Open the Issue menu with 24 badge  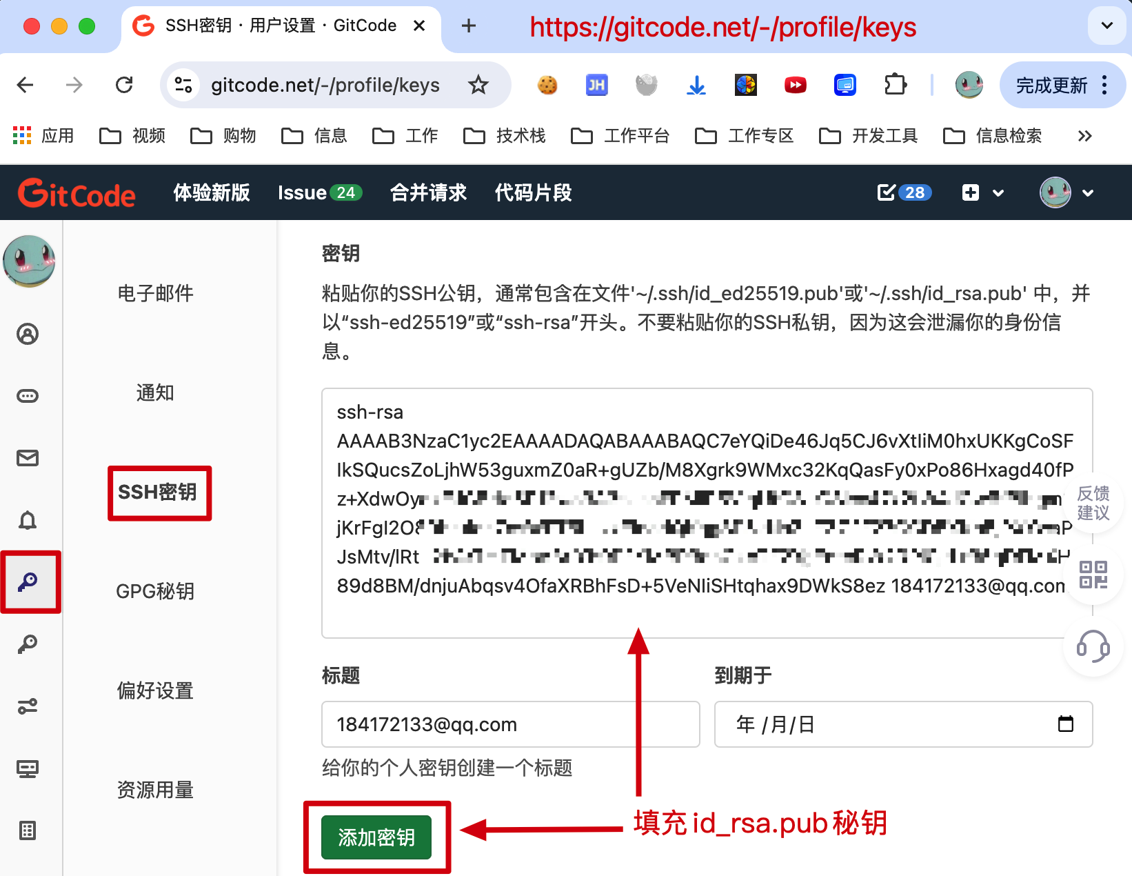(319, 192)
